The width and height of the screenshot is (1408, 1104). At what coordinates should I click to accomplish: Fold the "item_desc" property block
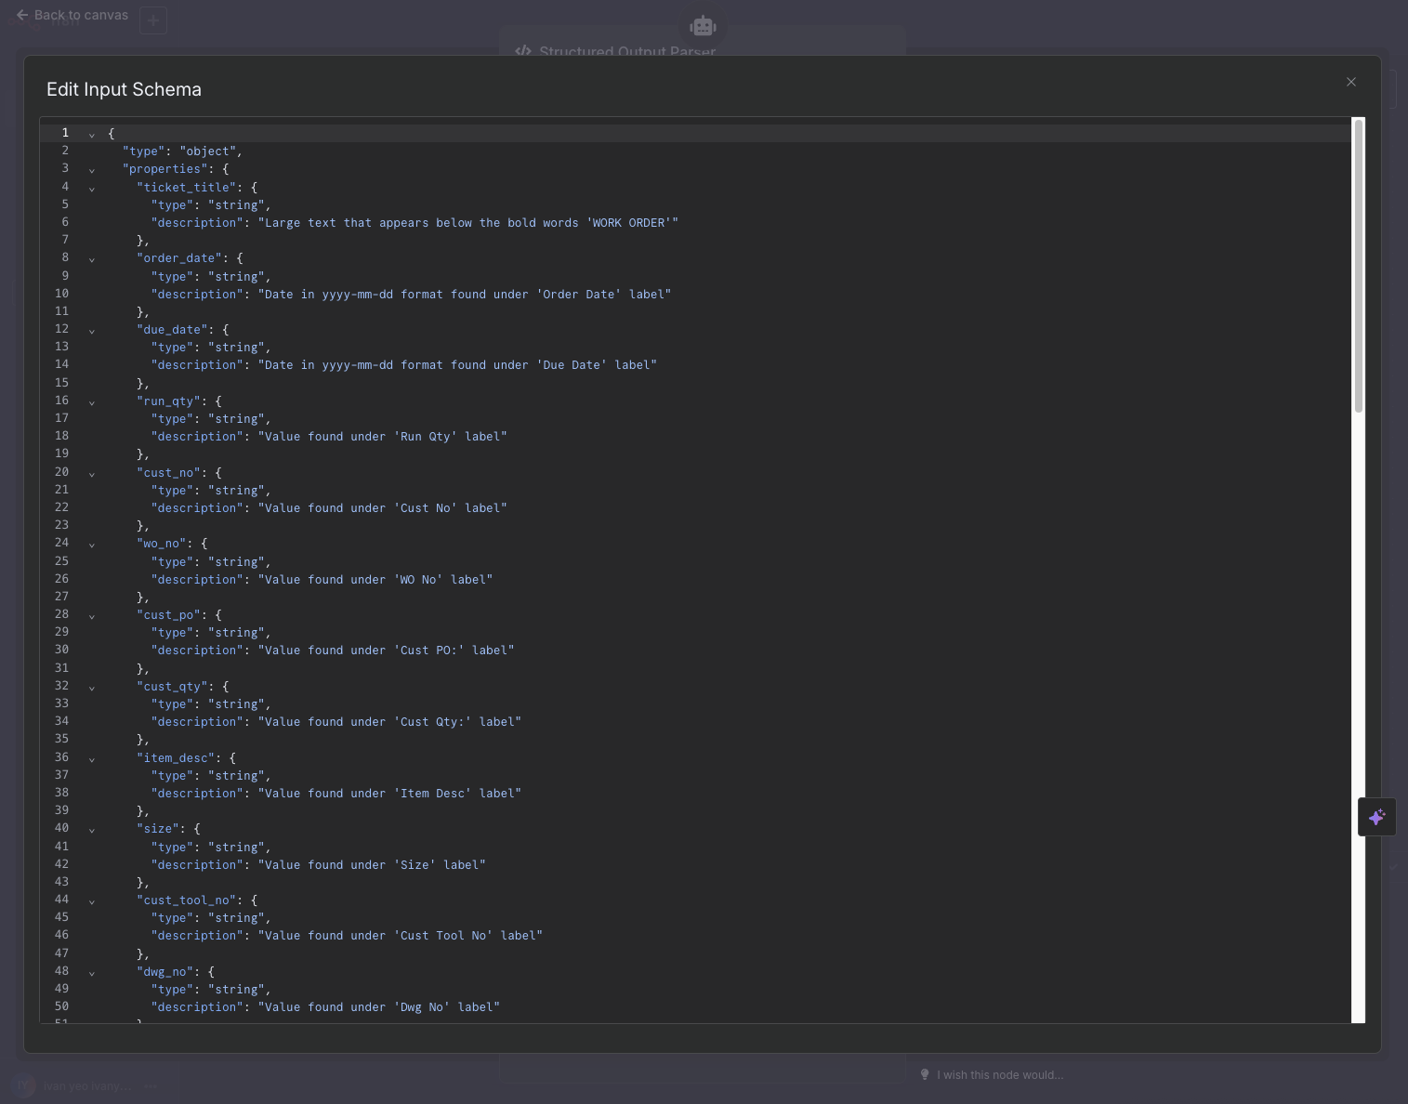92,759
